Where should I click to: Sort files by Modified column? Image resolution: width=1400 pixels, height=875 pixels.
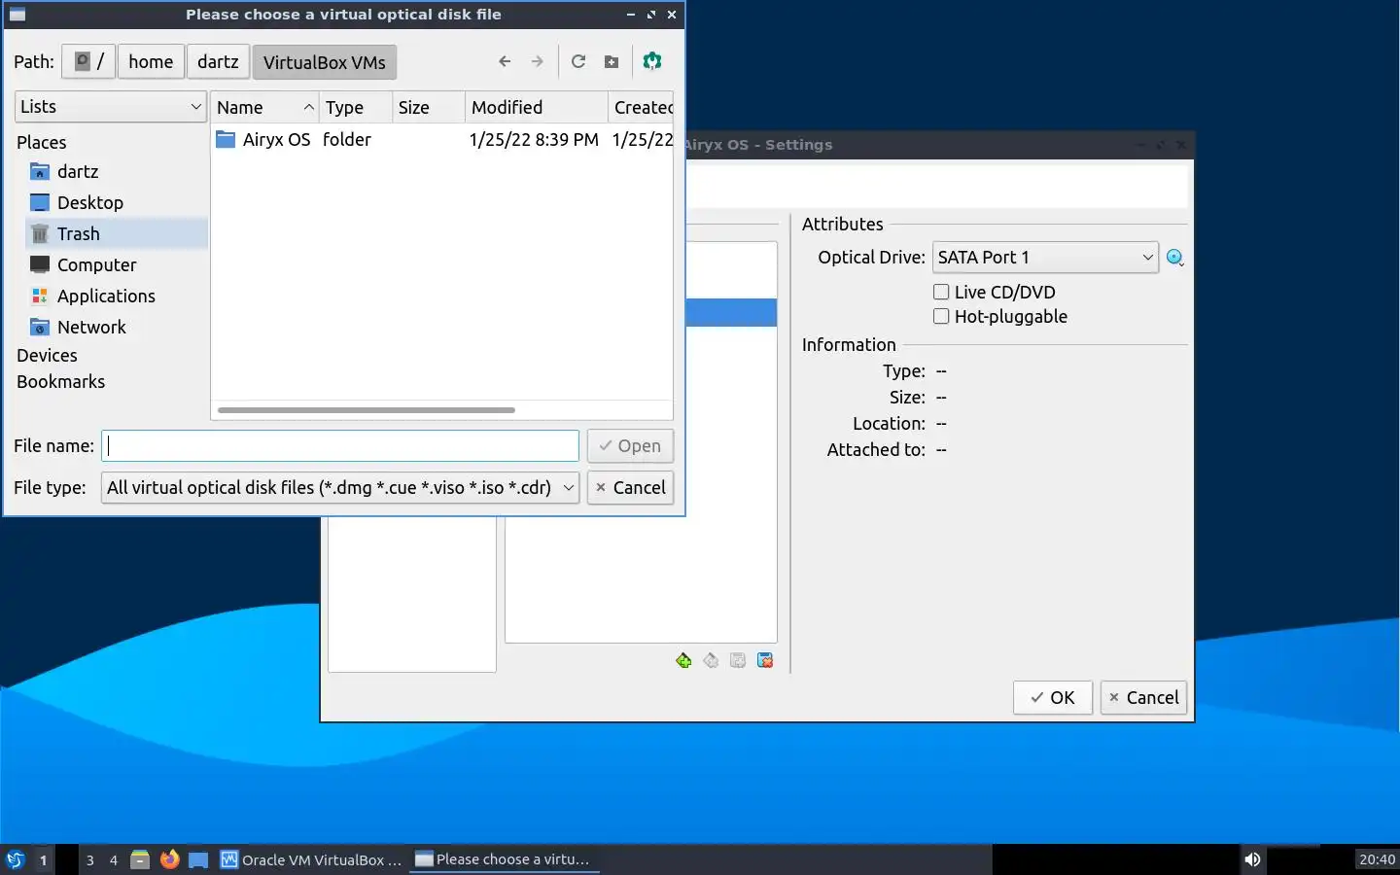(536, 108)
